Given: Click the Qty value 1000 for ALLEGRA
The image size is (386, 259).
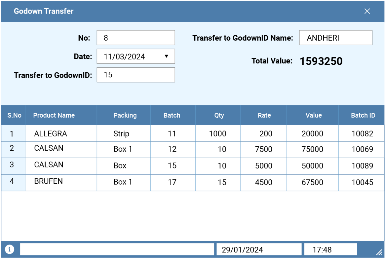Looking at the screenshot, I should click(217, 133).
